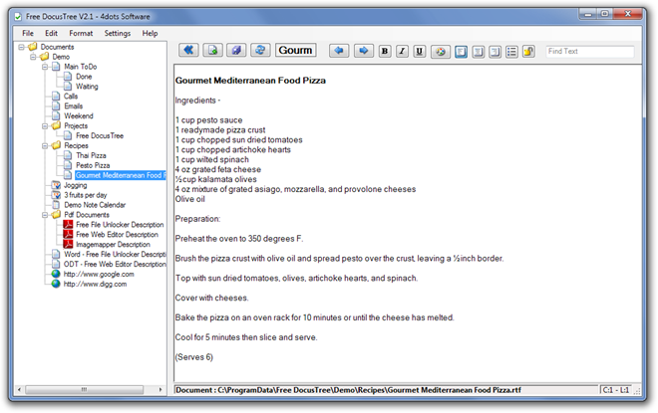
Task: Align text right
Action: coord(495,52)
